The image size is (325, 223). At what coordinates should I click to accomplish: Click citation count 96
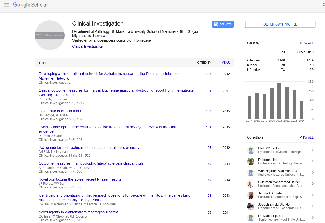coord(209,148)
